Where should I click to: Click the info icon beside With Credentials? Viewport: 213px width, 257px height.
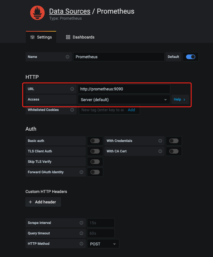click(160, 141)
